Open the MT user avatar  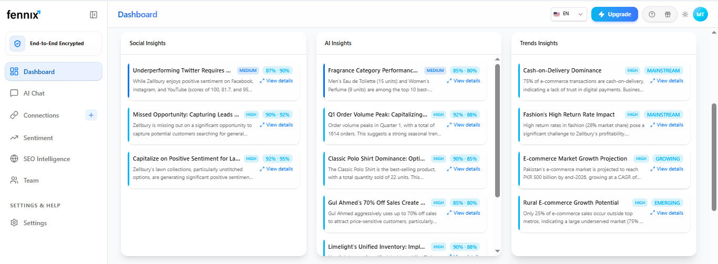click(x=700, y=14)
